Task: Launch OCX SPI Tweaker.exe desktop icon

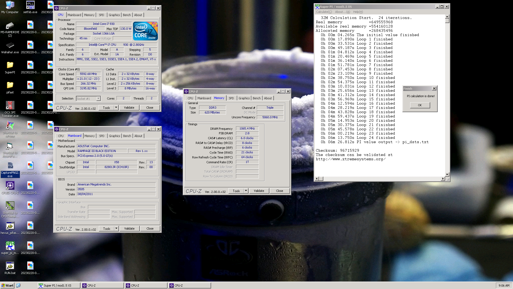Action: pos(10,109)
